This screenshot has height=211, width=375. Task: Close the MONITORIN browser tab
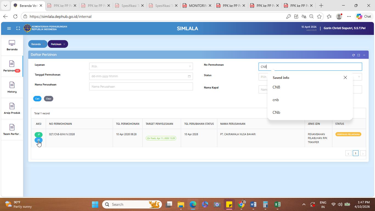[x=210, y=5]
